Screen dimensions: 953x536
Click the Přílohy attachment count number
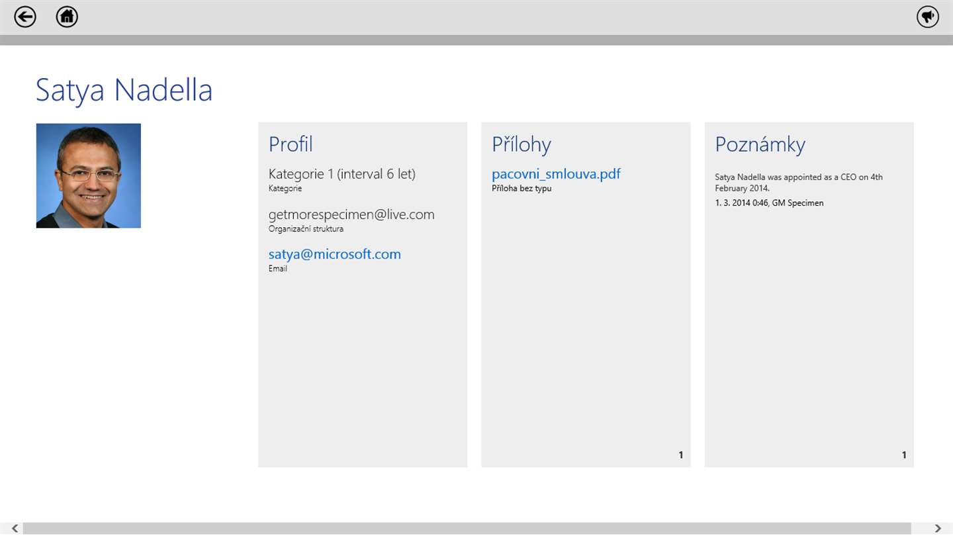pos(680,455)
